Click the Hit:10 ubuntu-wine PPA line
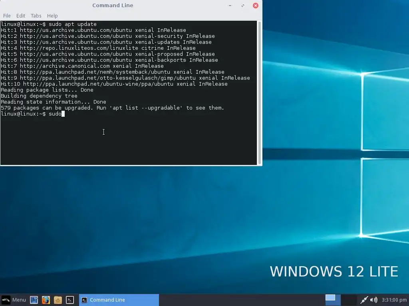The height and width of the screenshot is (306, 409). click(x=114, y=84)
